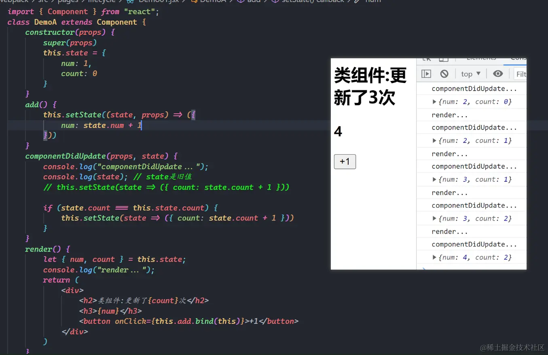Screen dimensions: 548x355
Task: Select the number 4 shown on the page
Action: [338, 132]
